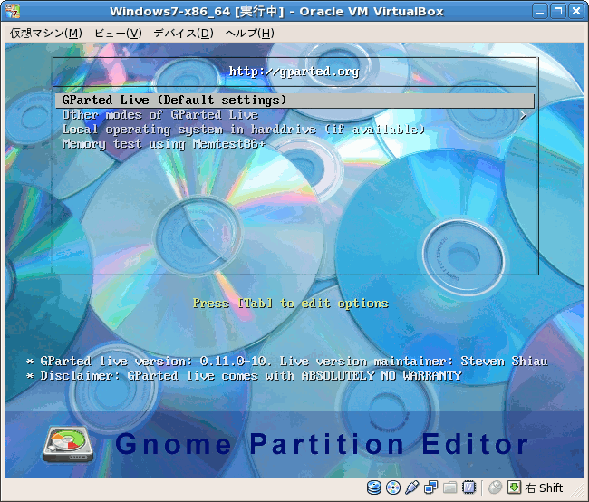Click the optical CD/DVD drive status icon
Viewport: 589px width, 502px height.
393,488
